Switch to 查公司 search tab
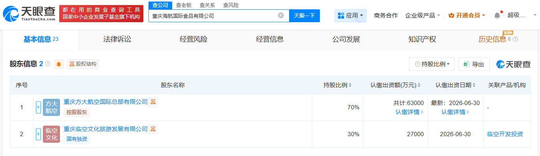The width and height of the screenshot is (540, 156). (160, 5)
